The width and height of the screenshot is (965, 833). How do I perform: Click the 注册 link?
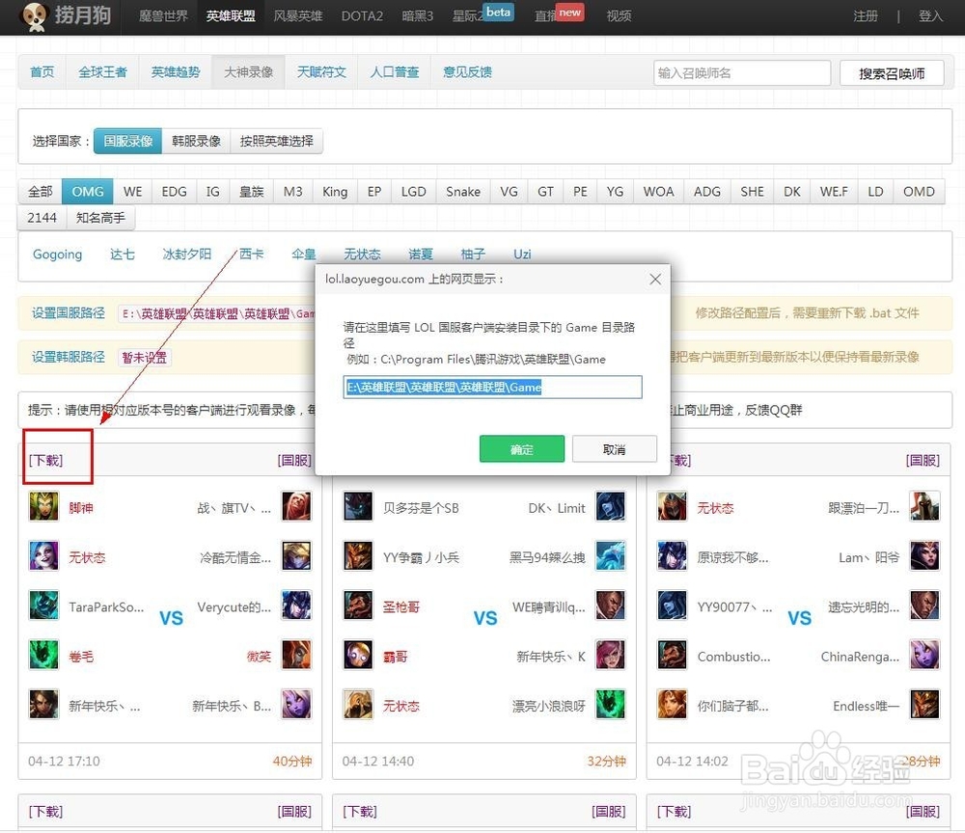pyautogui.click(x=866, y=16)
